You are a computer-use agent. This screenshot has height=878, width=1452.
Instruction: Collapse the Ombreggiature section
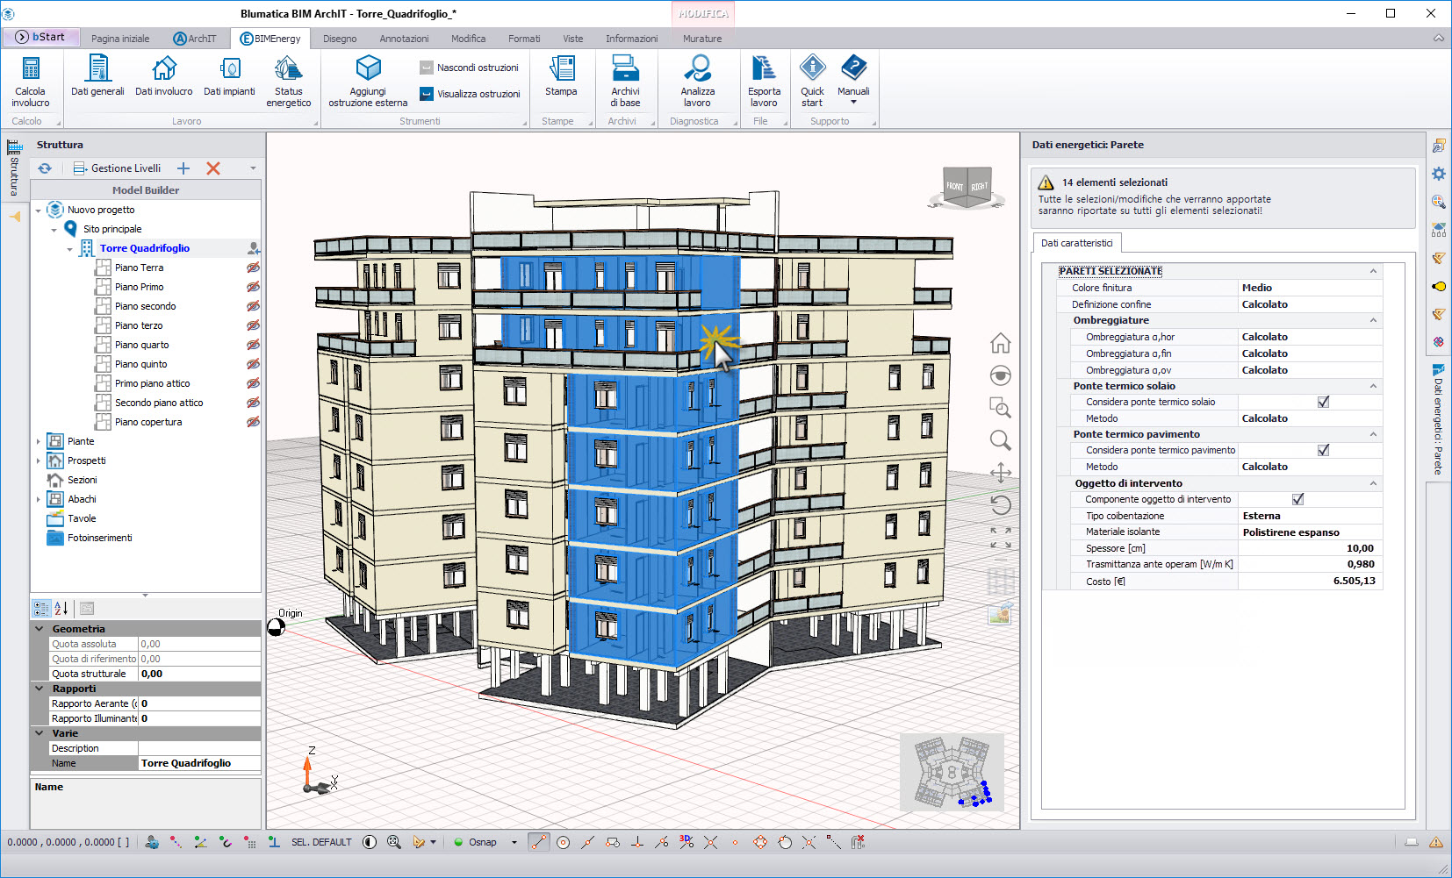coord(1373,320)
